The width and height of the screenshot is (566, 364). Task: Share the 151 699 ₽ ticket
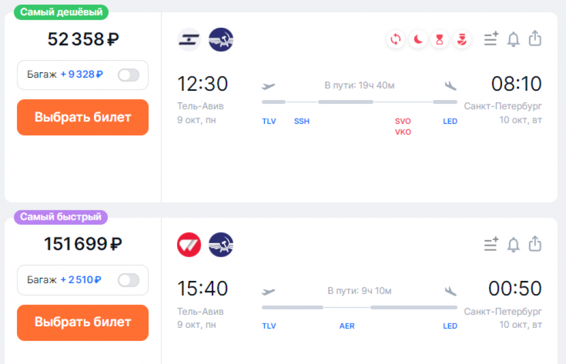pyautogui.click(x=535, y=244)
